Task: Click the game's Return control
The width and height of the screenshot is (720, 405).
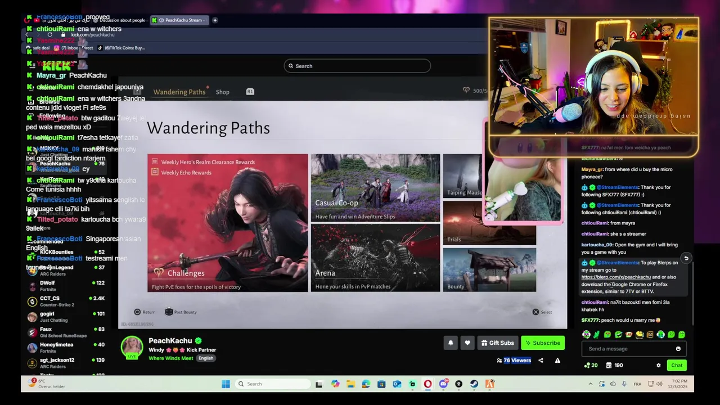Action: (145, 312)
